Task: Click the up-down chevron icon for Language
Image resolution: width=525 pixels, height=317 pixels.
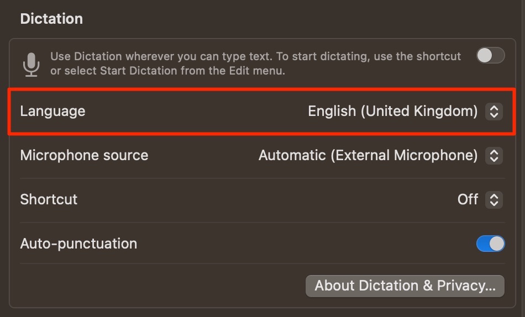Action: [494, 111]
